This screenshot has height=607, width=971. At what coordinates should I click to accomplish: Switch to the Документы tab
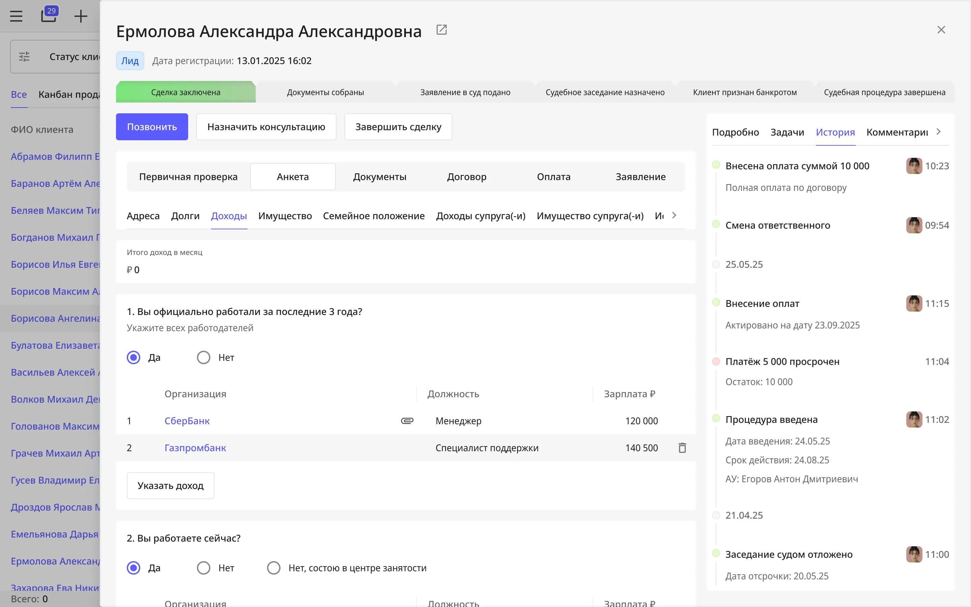click(x=380, y=177)
